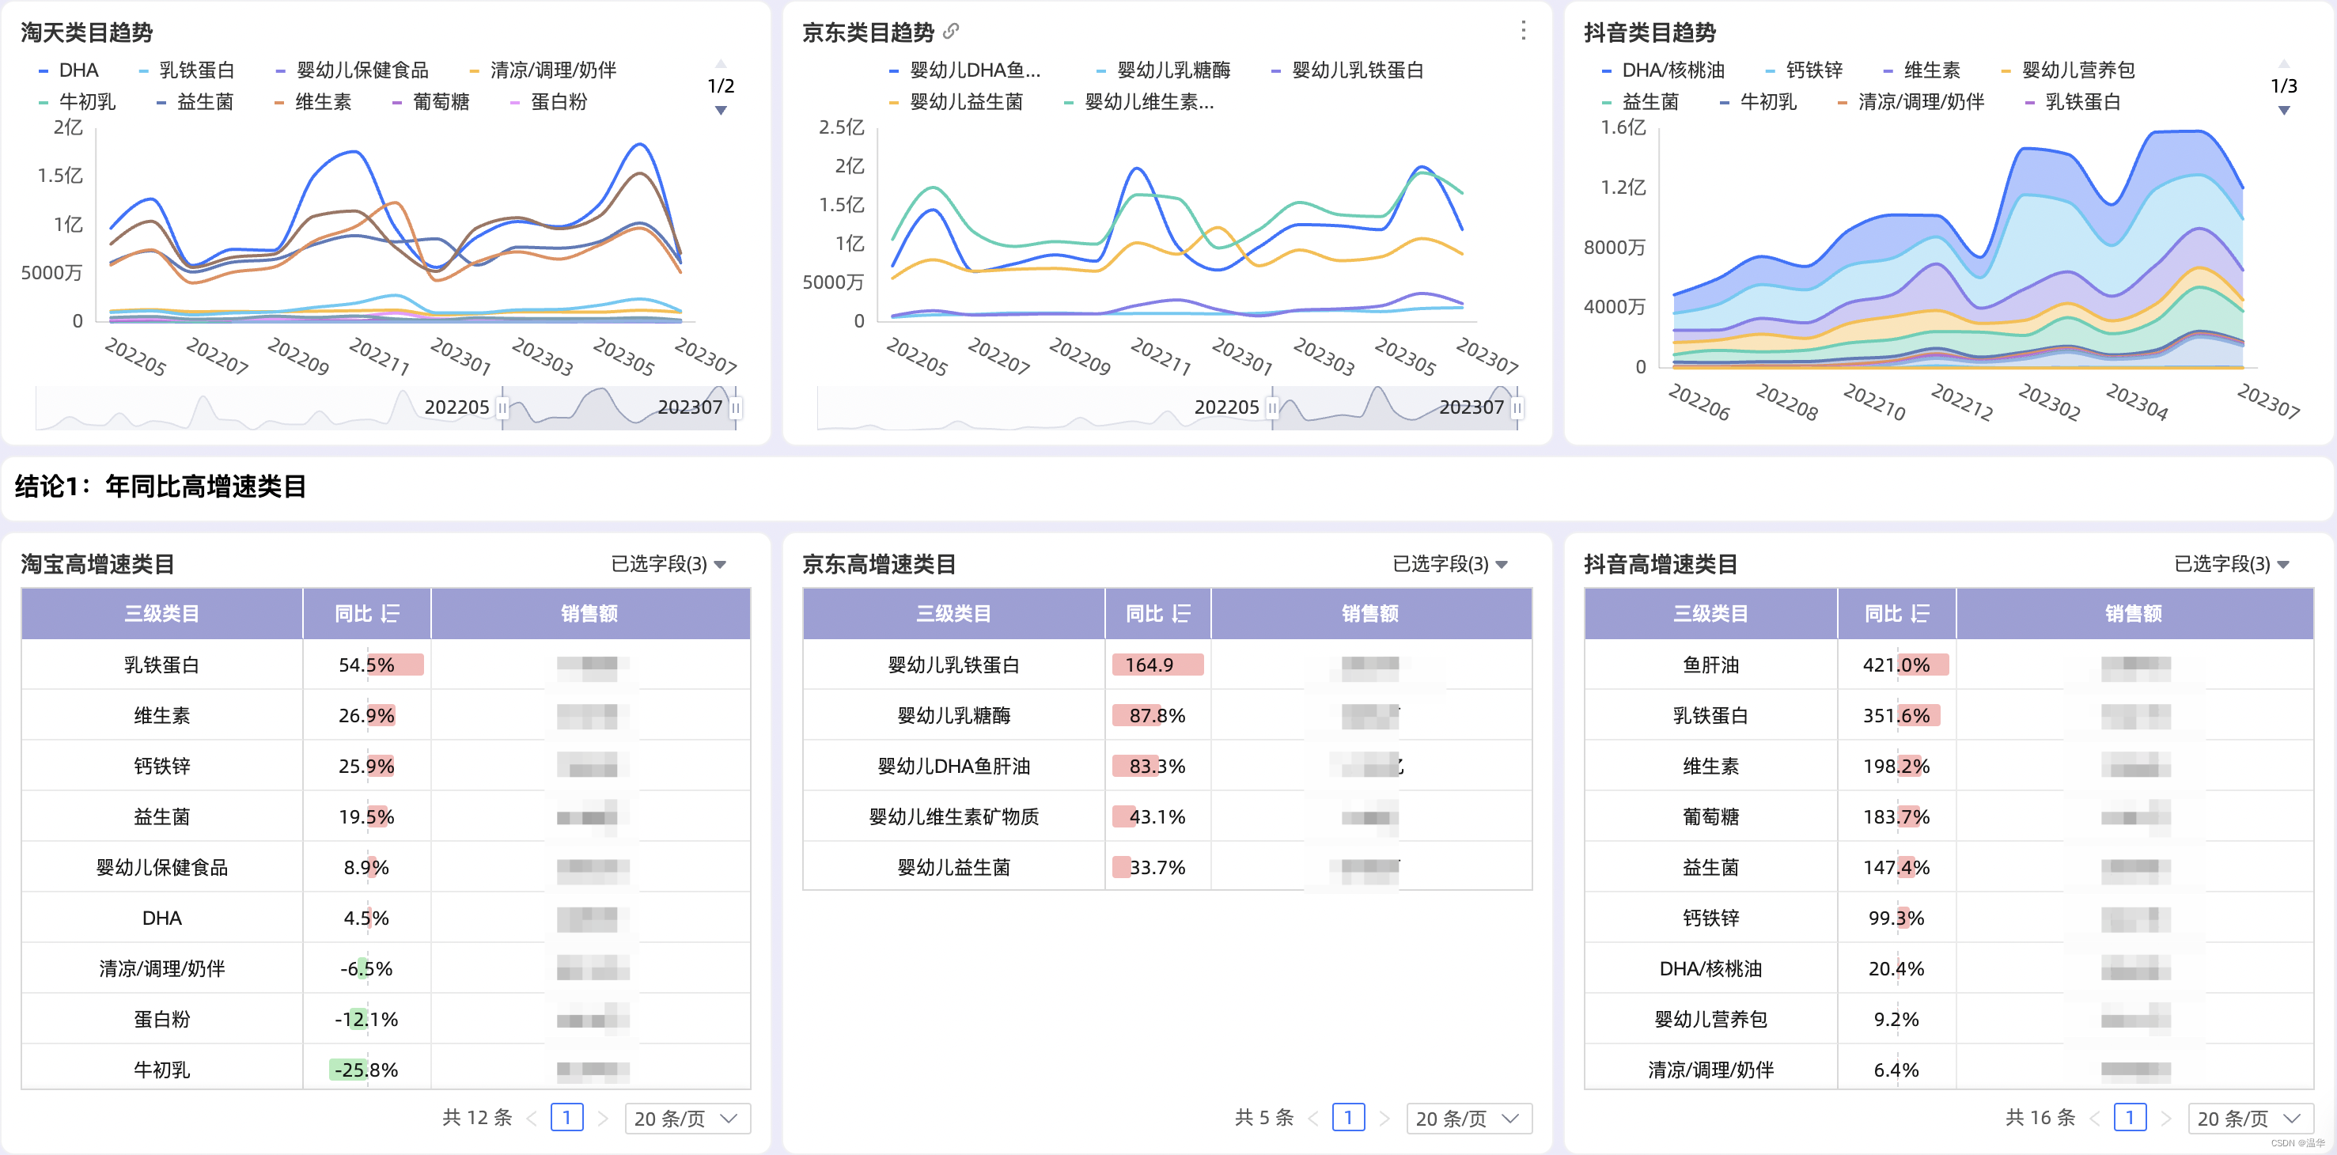This screenshot has height=1155, width=2337.
Task: Go to previous legend page in 抖音类目趋势
Action: [x=2283, y=63]
